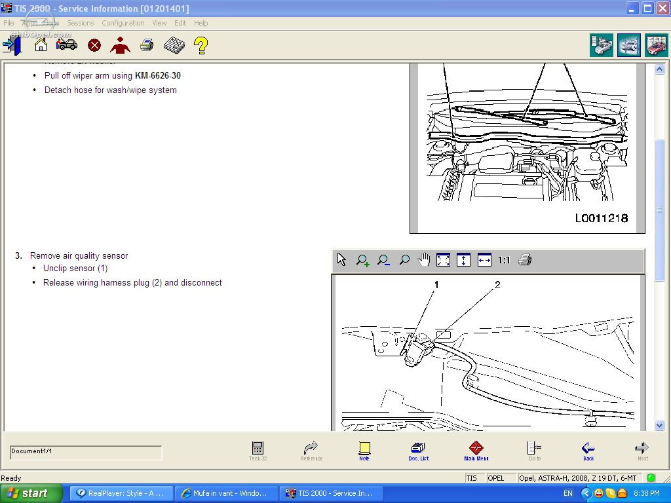Click the Reference button
The width and height of the screenshot is (671, 503).
coord(311,451)
